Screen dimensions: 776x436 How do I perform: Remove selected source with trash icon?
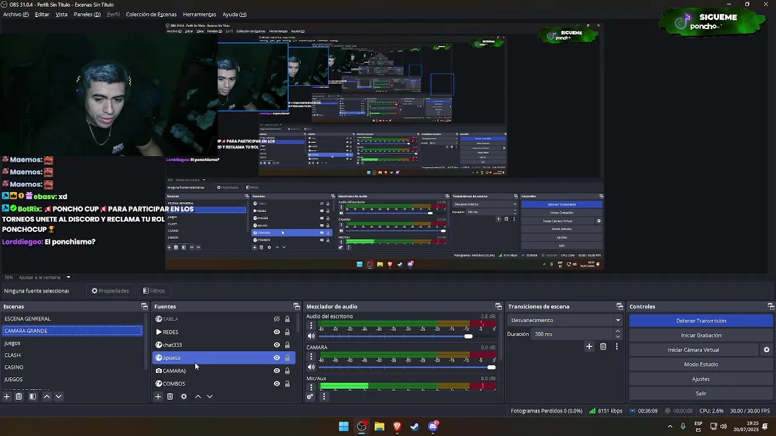pyautogui.click(x=170, y=397)
